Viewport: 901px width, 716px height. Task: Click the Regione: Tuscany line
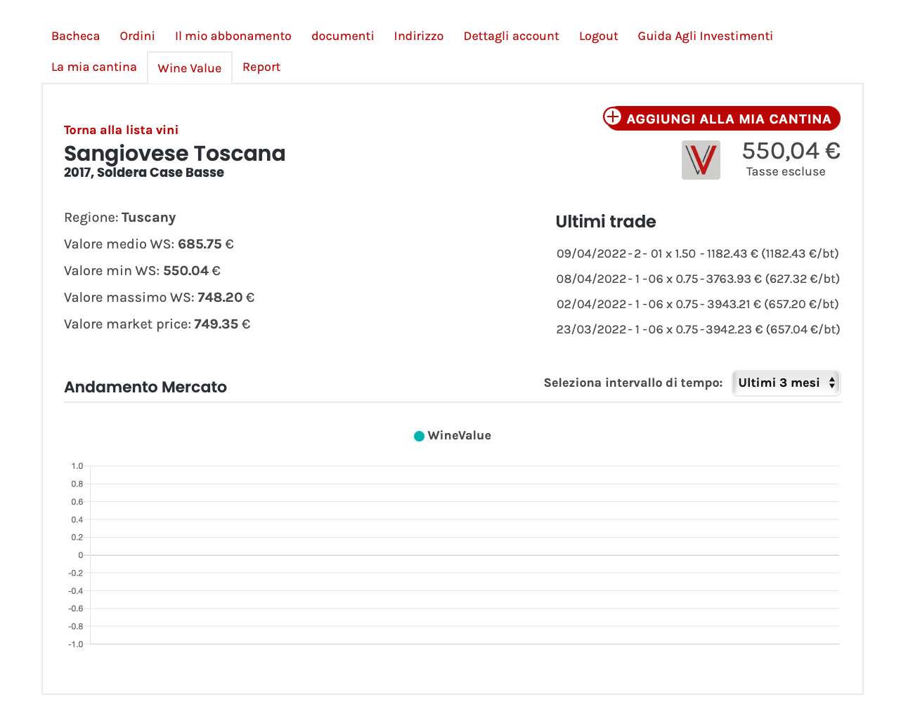pyautogui.click(x=120, y=218)
